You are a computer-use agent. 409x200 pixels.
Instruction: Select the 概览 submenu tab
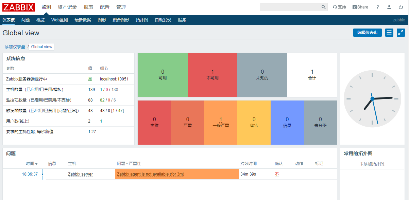tap(40, 20)
